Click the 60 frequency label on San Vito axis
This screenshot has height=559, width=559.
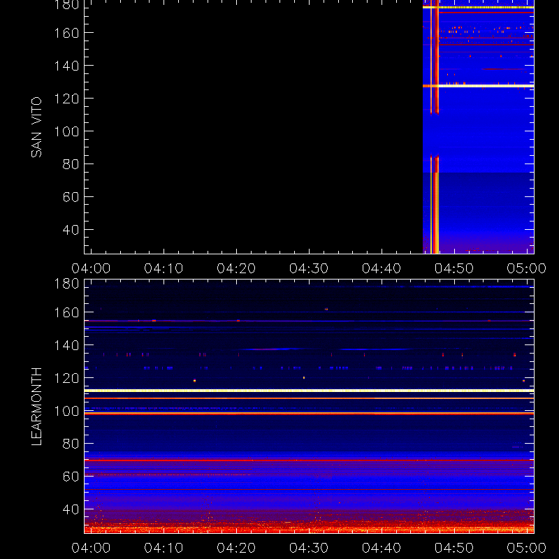pos(71,197)
